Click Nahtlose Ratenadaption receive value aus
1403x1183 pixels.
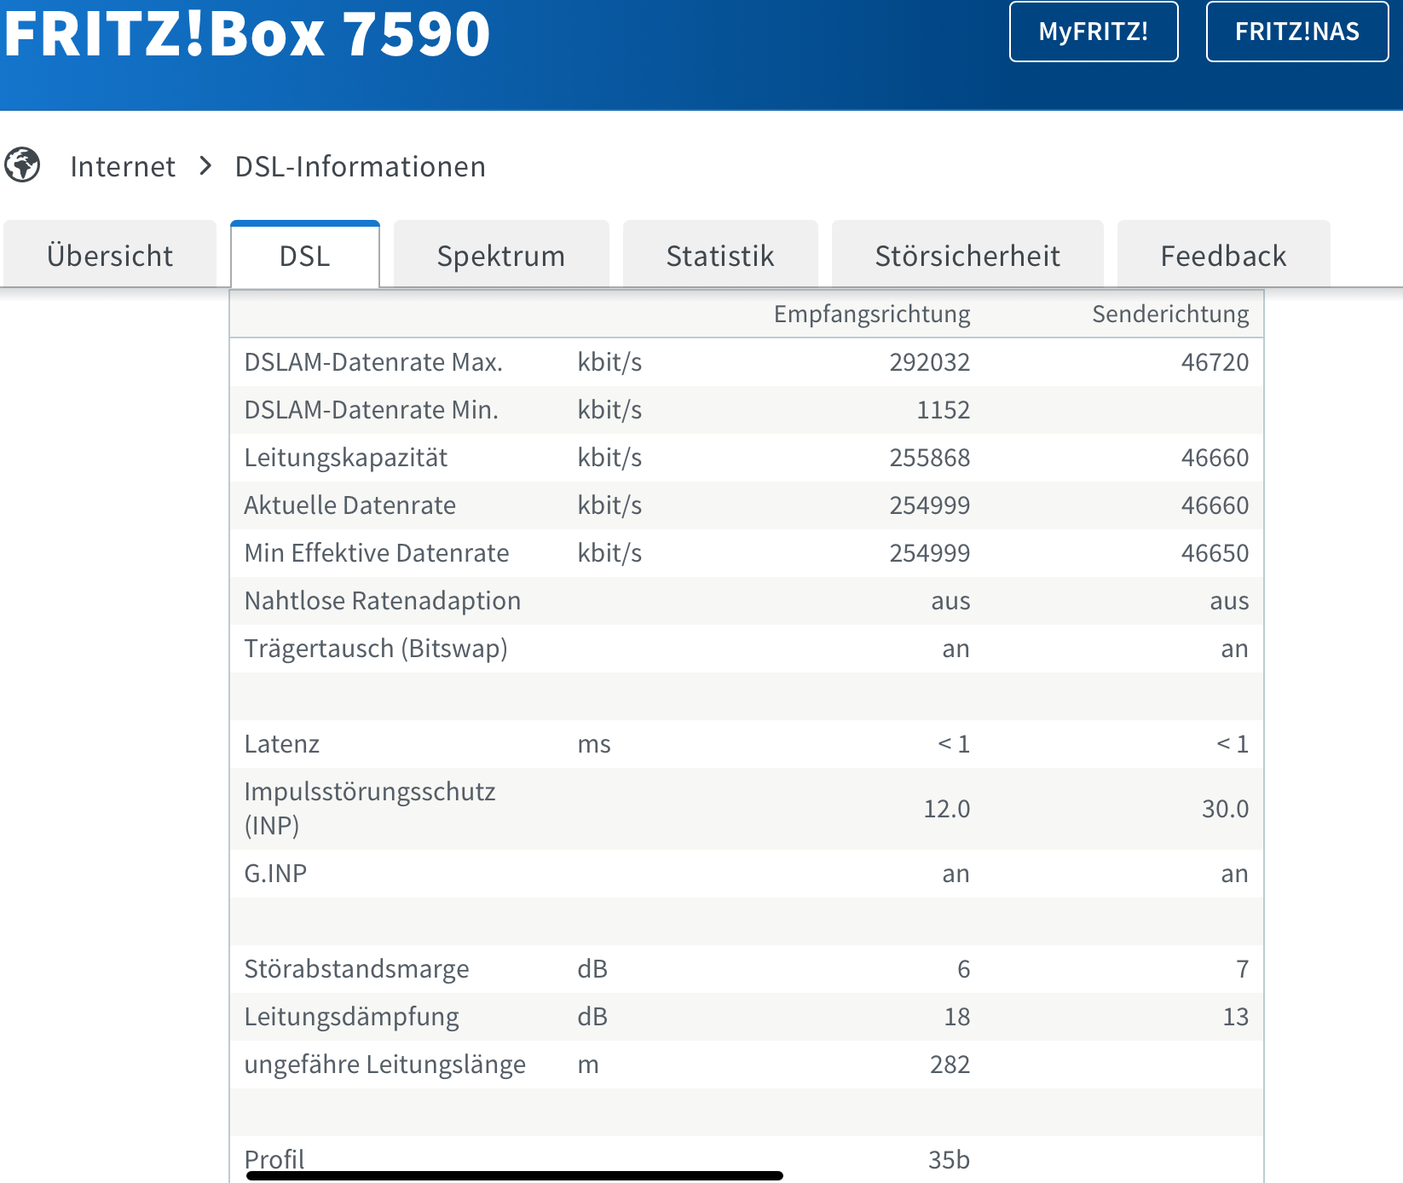coord(950,602)
